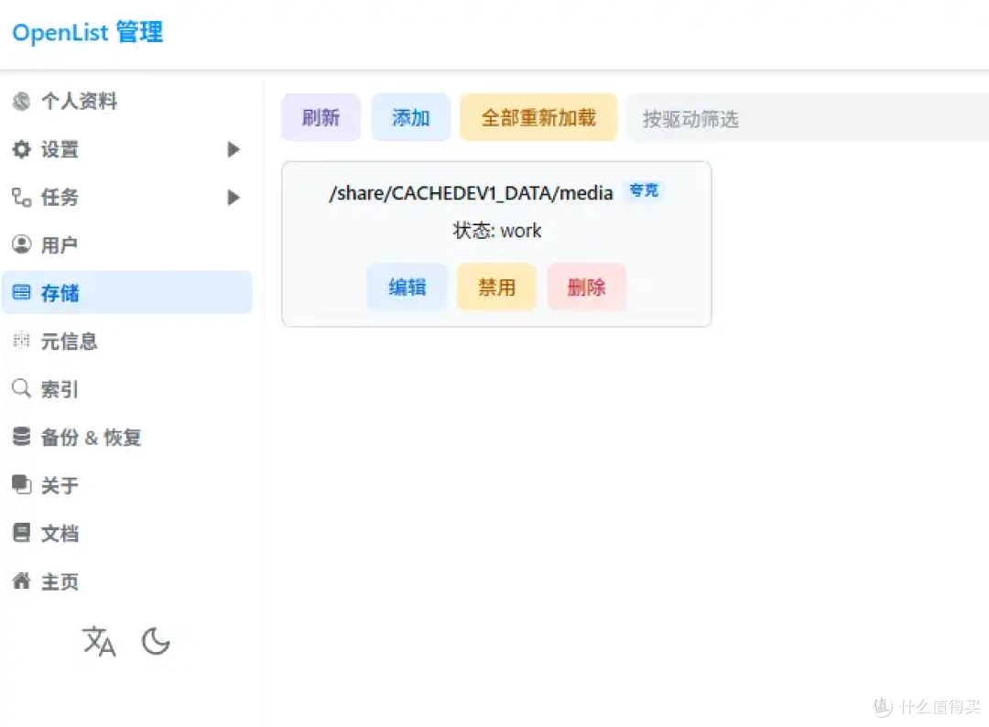Open the 用户 management page
This screenshot has width=989, height=727.
pyautogui.click(x=126, y=244)
